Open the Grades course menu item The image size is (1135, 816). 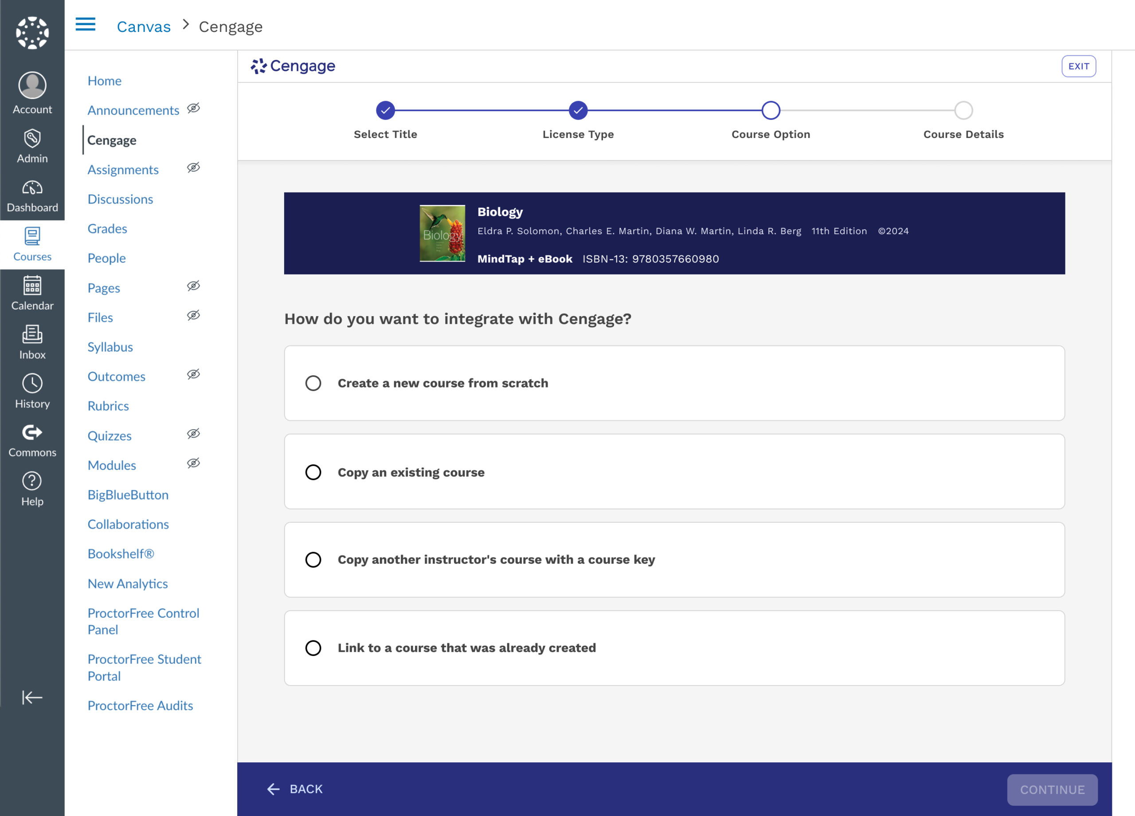click(x=107, y=229)
